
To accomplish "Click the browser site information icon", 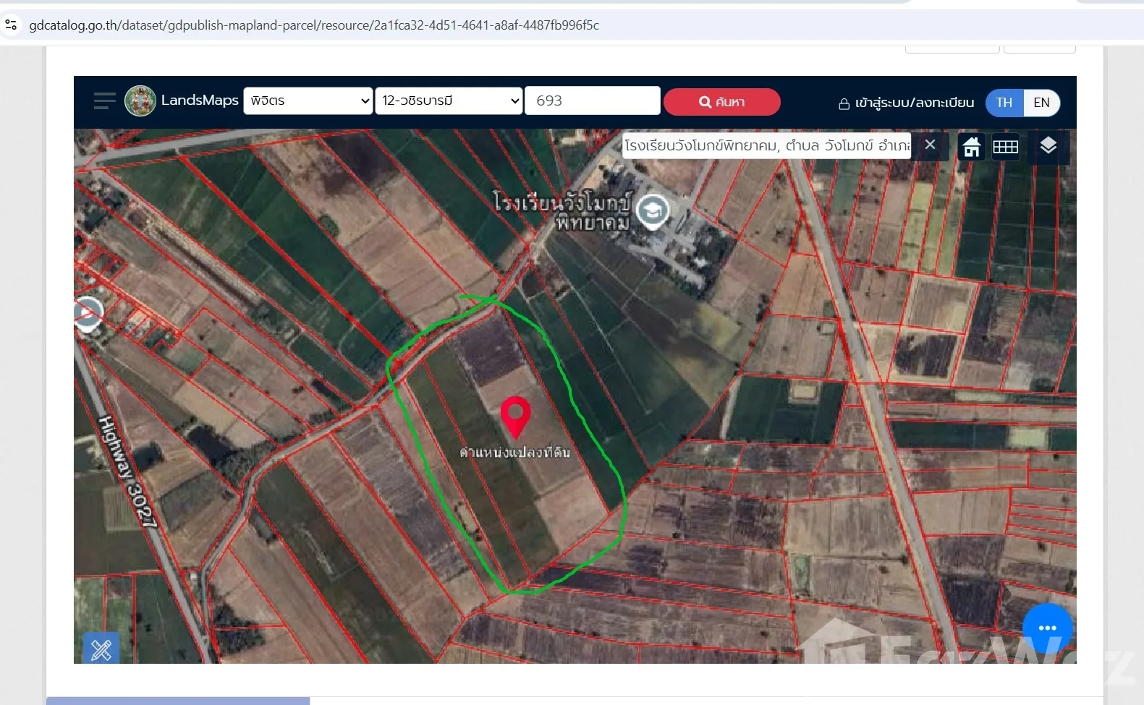I will (11, 25).
